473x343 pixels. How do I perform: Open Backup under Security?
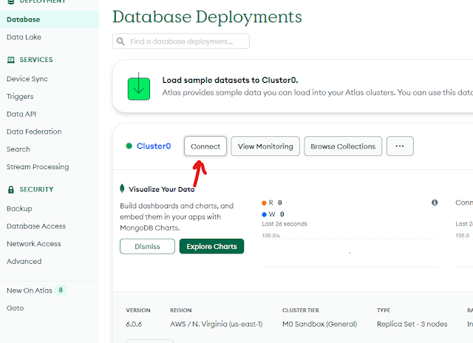point(19,208)
